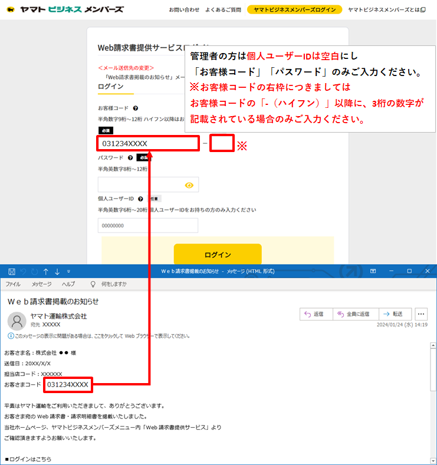Click sender name ヤマト運輸株式会社
437x465 pixels.
(59, 316)
